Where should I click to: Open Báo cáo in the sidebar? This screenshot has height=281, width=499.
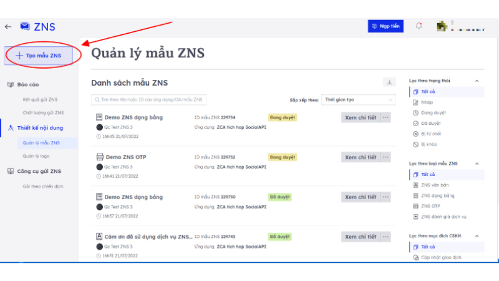[x=27, y=84]
